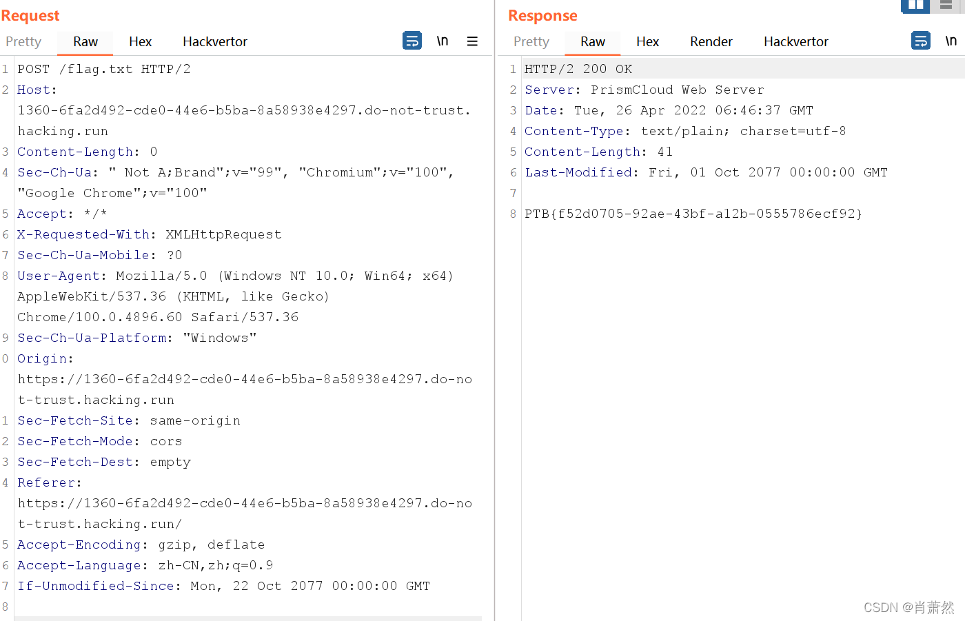
Task: Open the Request panel hamburger options menu
Action: click(x=472, y=41)
